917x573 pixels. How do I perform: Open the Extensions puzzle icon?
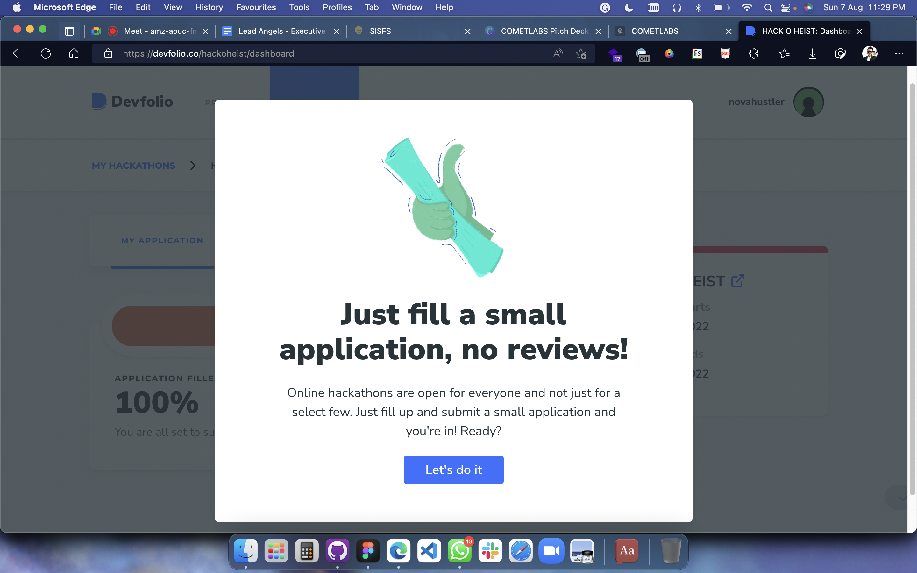(x=753, y=53)
